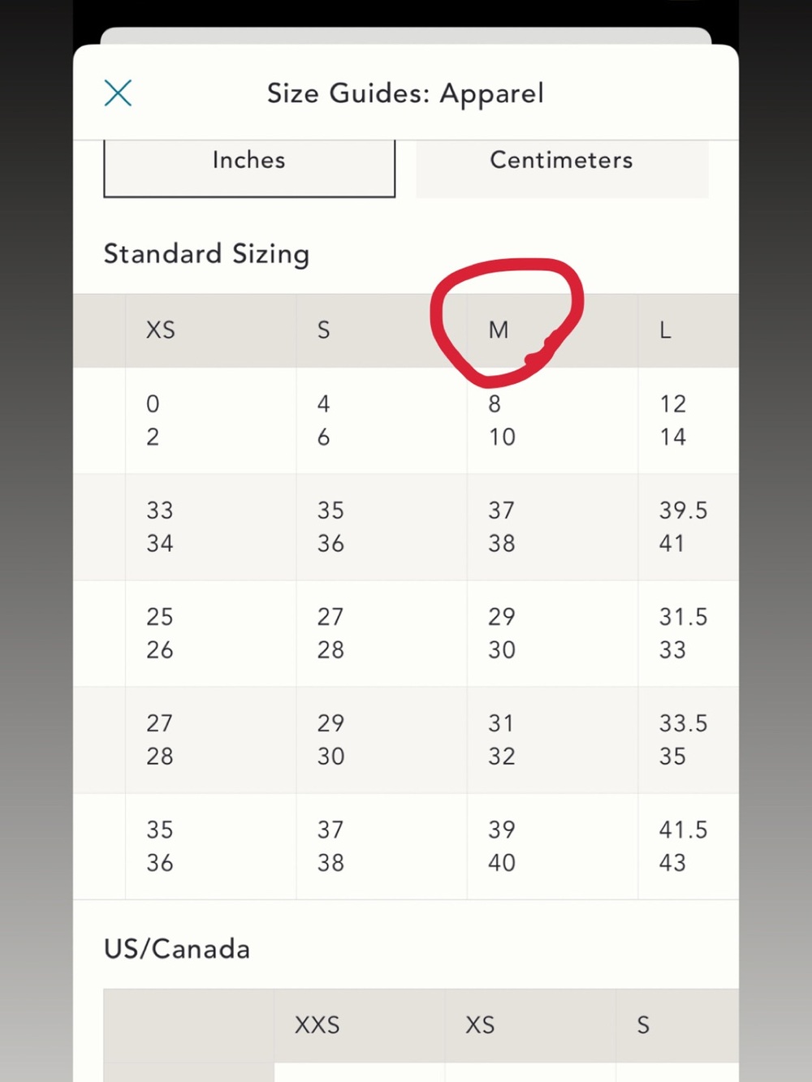Close the Size Guides dialog with X

[x=118, y=93]
